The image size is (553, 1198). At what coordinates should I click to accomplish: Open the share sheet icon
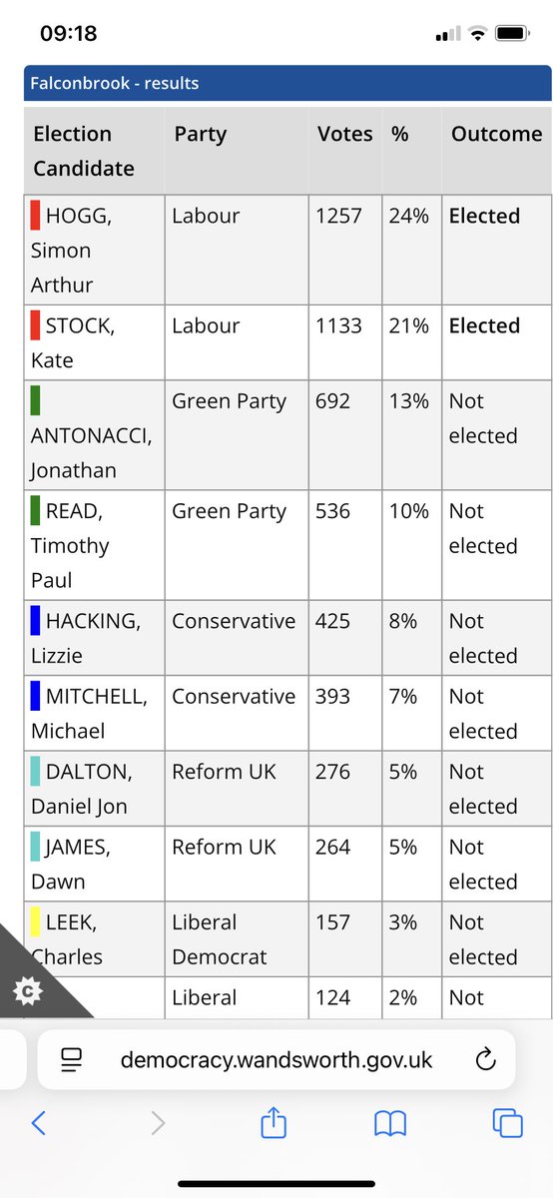click(274, 1121)
